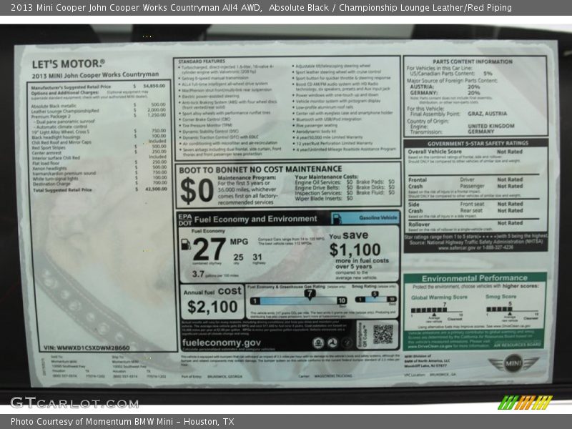Click the 'Chili Red Roof and Mirror Caps' row
The height and width of the screenshot is (429, 572).
pyautogui.click(x=99, y=142)
